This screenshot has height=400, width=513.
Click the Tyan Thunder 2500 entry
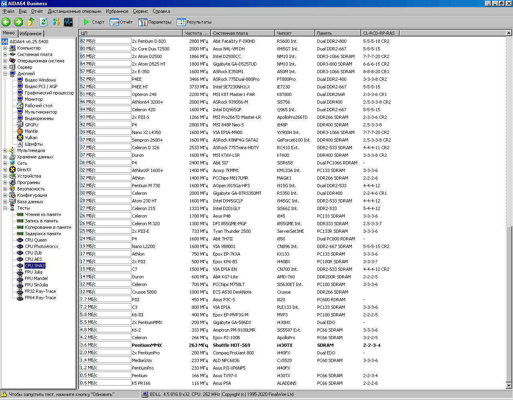click(232, 231)
